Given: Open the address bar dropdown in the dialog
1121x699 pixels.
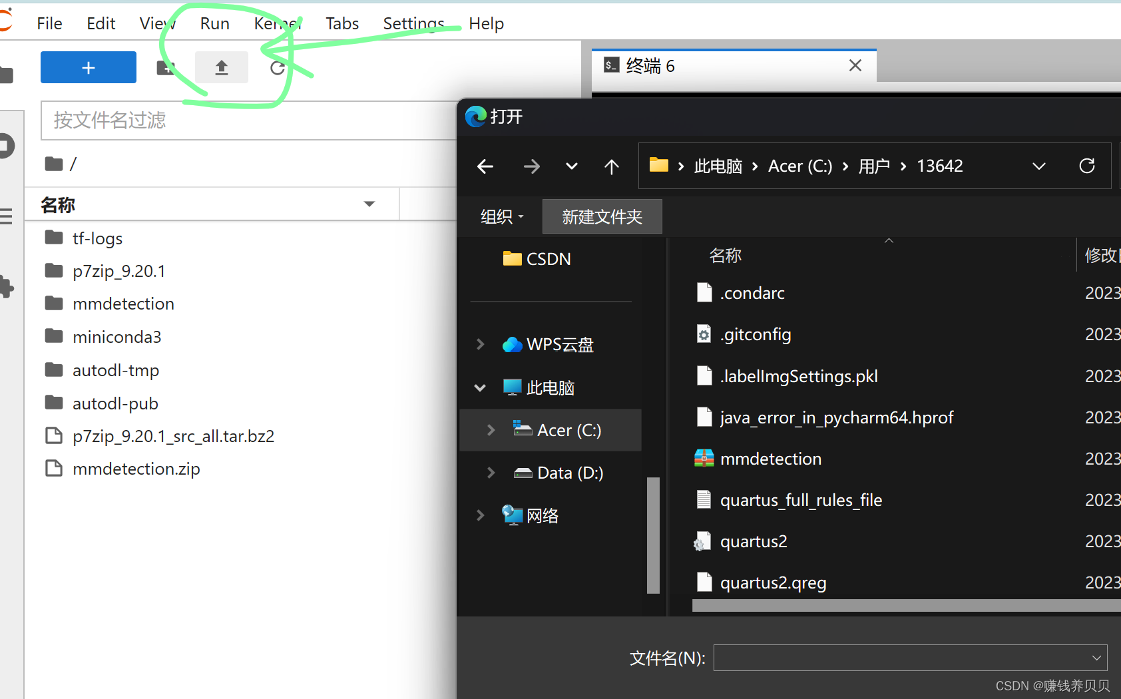Looking at the screenshot, I should coord(1038,166).
